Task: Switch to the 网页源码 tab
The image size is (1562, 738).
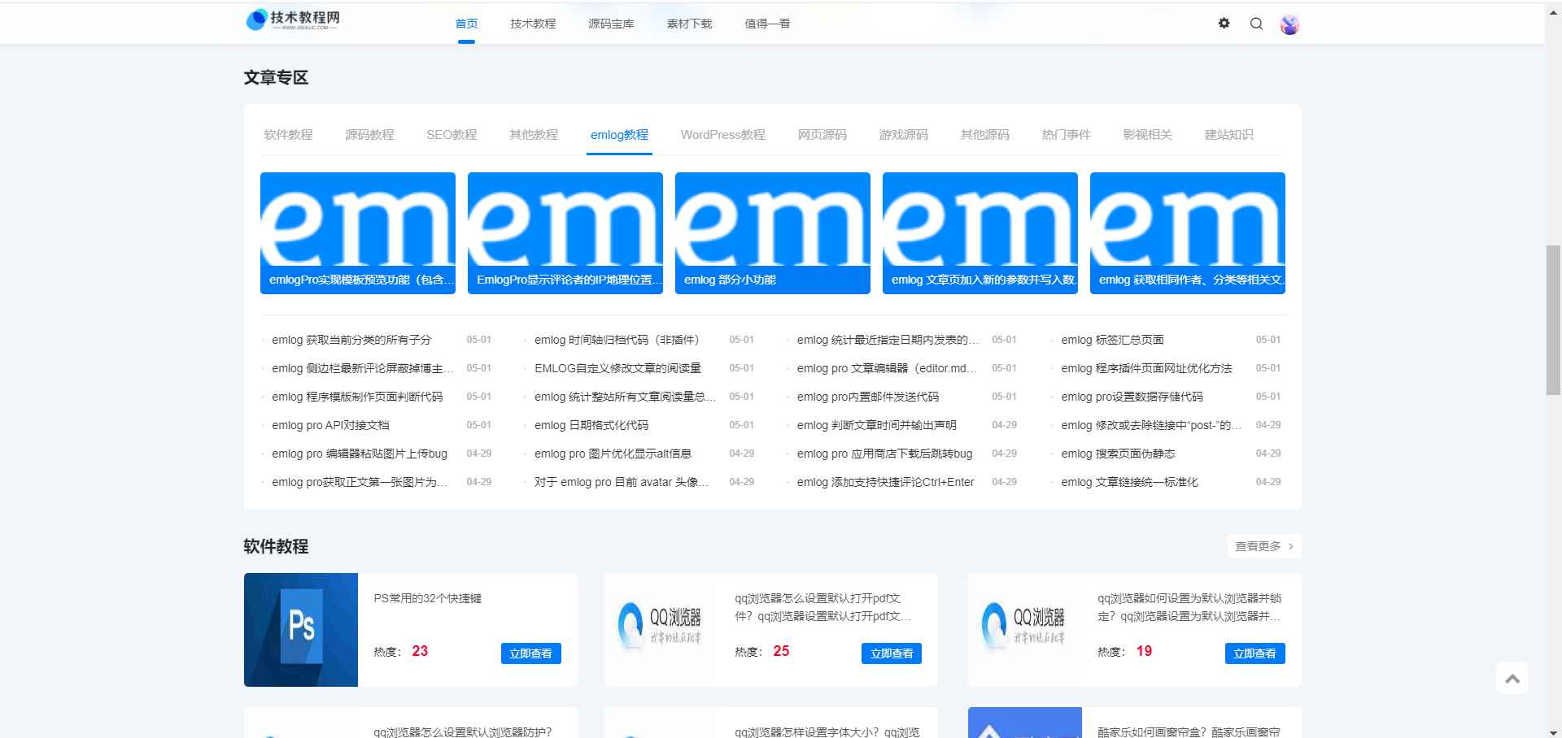Action: pos(822,135)
